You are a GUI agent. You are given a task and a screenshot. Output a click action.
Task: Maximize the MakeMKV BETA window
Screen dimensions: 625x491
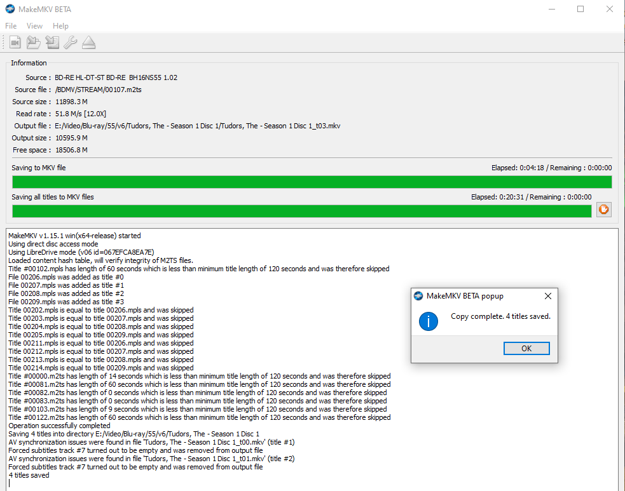click(580, 9)
